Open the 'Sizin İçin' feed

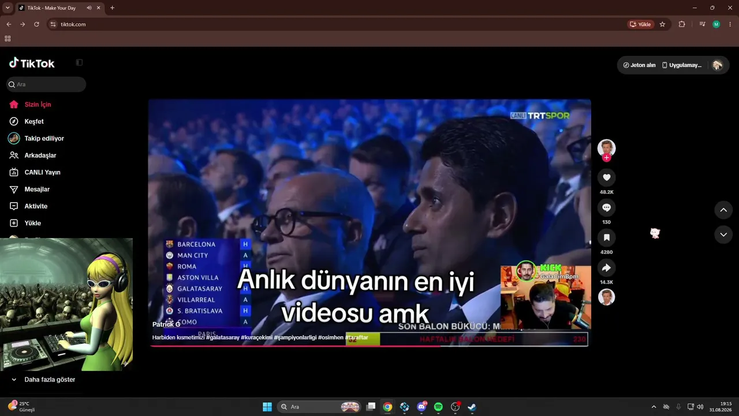coord(38,105)
